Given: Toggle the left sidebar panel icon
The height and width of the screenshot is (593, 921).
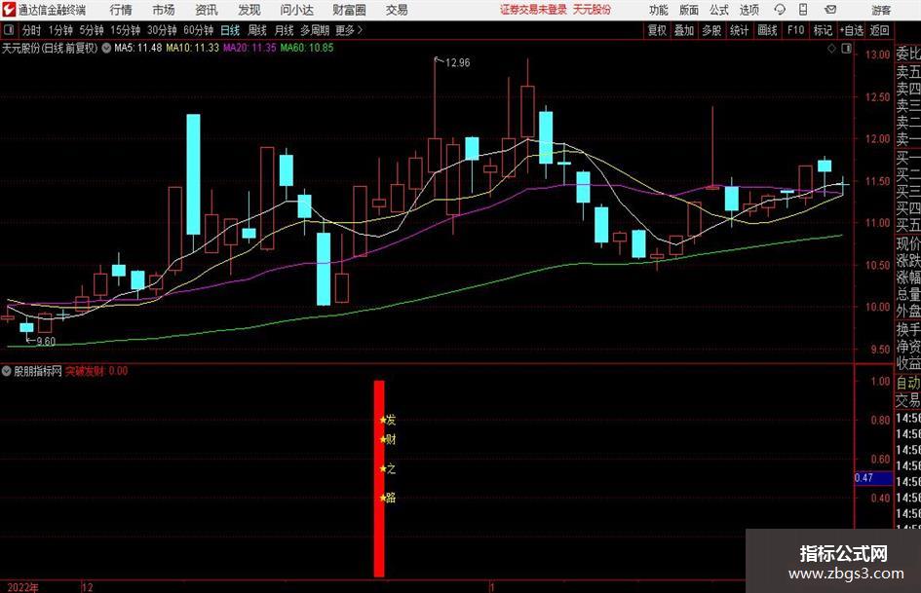Looking at the screenshot, I should click(x=9, y=30).
